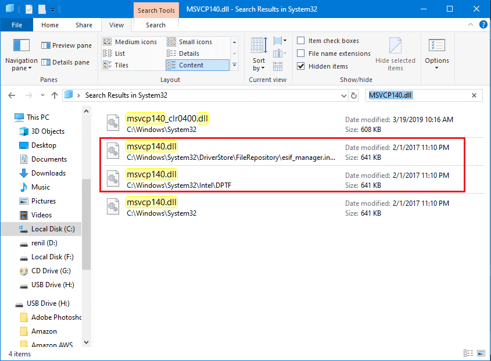Screen dimensions: 491x361
Task: Toggle File name extensions checkbox
Action: [301, 53]
